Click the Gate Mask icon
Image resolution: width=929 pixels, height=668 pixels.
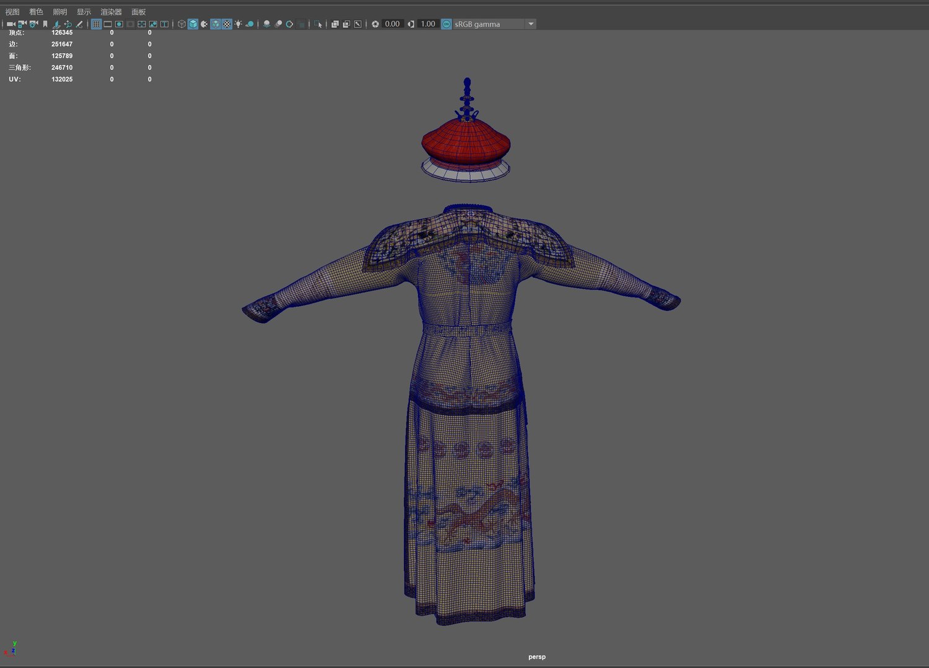[130, 24]
